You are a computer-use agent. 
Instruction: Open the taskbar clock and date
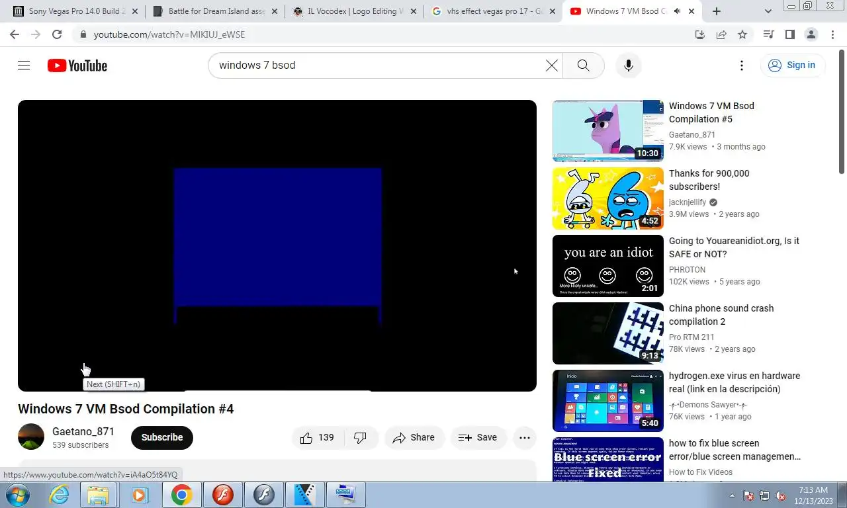pyautogui.click(x=813, y=495)
